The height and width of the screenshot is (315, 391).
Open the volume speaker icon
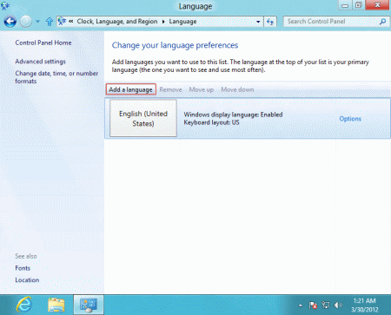338,305
